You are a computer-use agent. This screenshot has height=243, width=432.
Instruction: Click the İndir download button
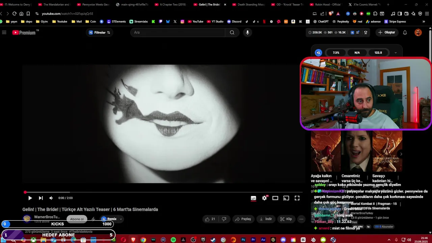pyautogui.click(x=266, y=219)
